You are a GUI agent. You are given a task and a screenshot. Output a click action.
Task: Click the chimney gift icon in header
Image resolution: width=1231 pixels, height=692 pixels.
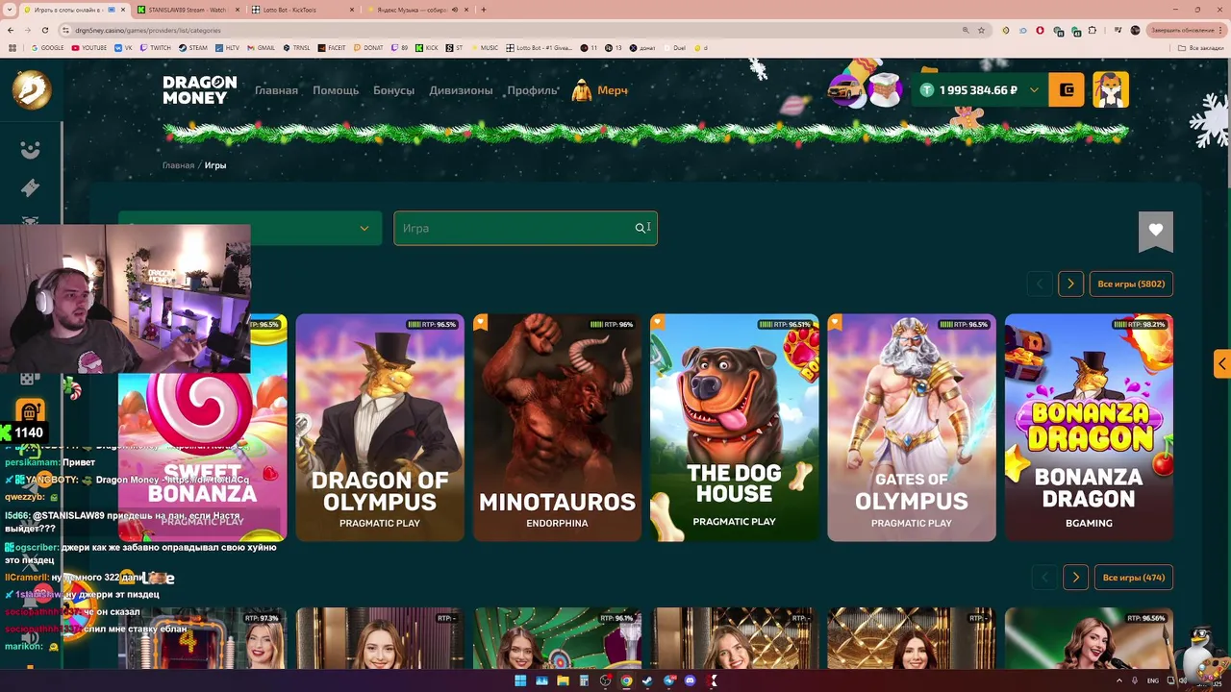coord(883,90)
